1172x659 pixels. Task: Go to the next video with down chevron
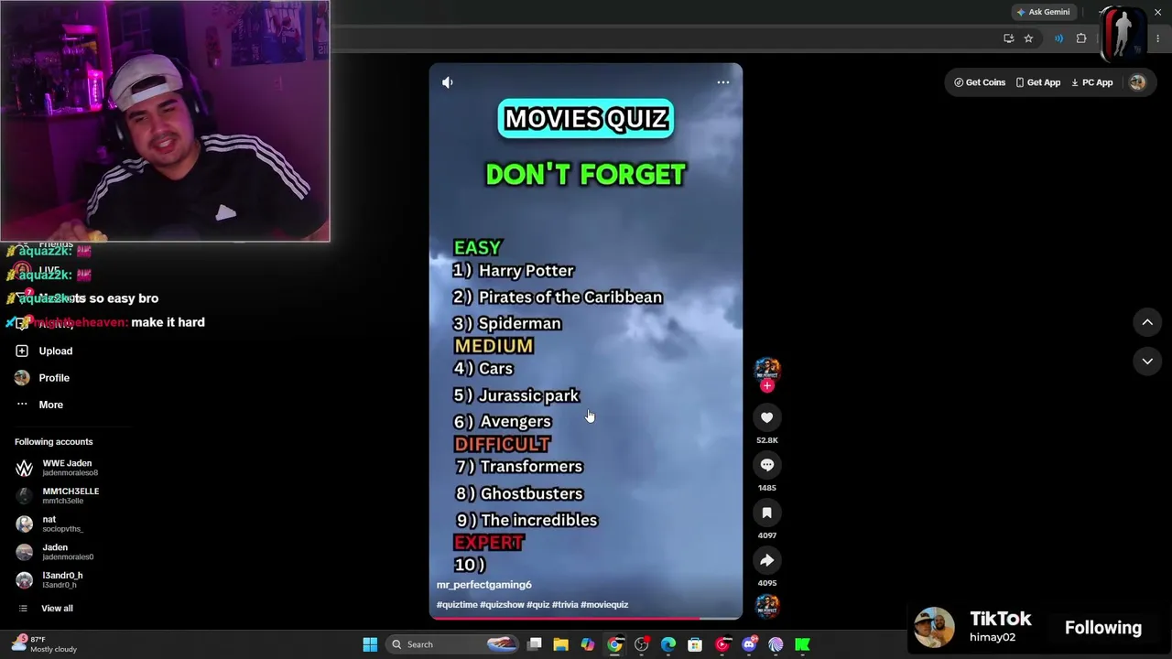[1147, 362]
